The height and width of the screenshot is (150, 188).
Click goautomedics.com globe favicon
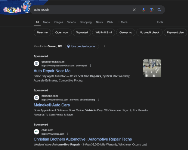pyautogui.click(x=36, y=63)
